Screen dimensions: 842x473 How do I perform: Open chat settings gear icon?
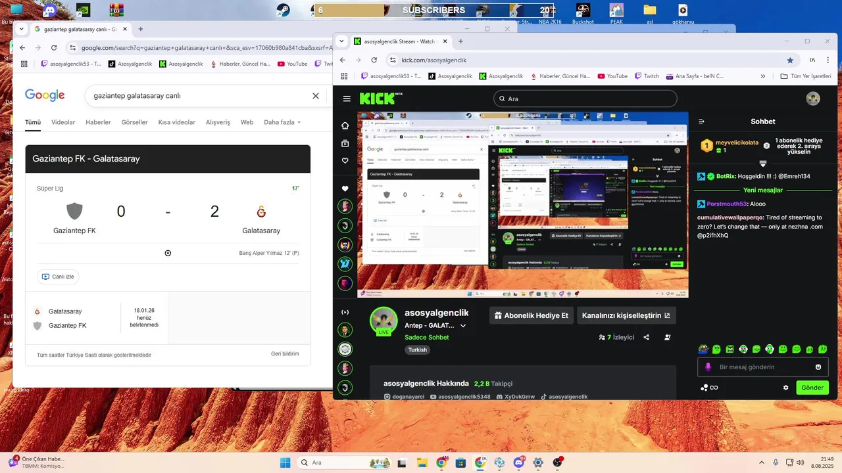[785, 388]
